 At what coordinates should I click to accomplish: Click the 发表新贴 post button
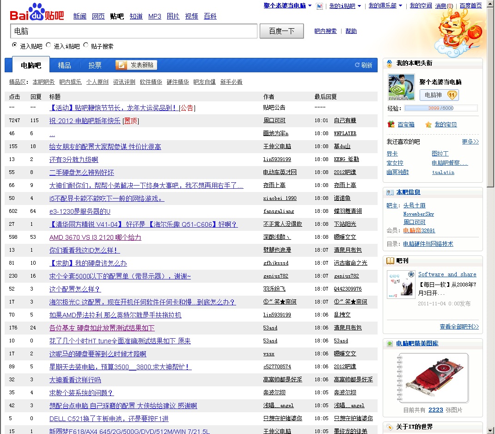point(136,65)
